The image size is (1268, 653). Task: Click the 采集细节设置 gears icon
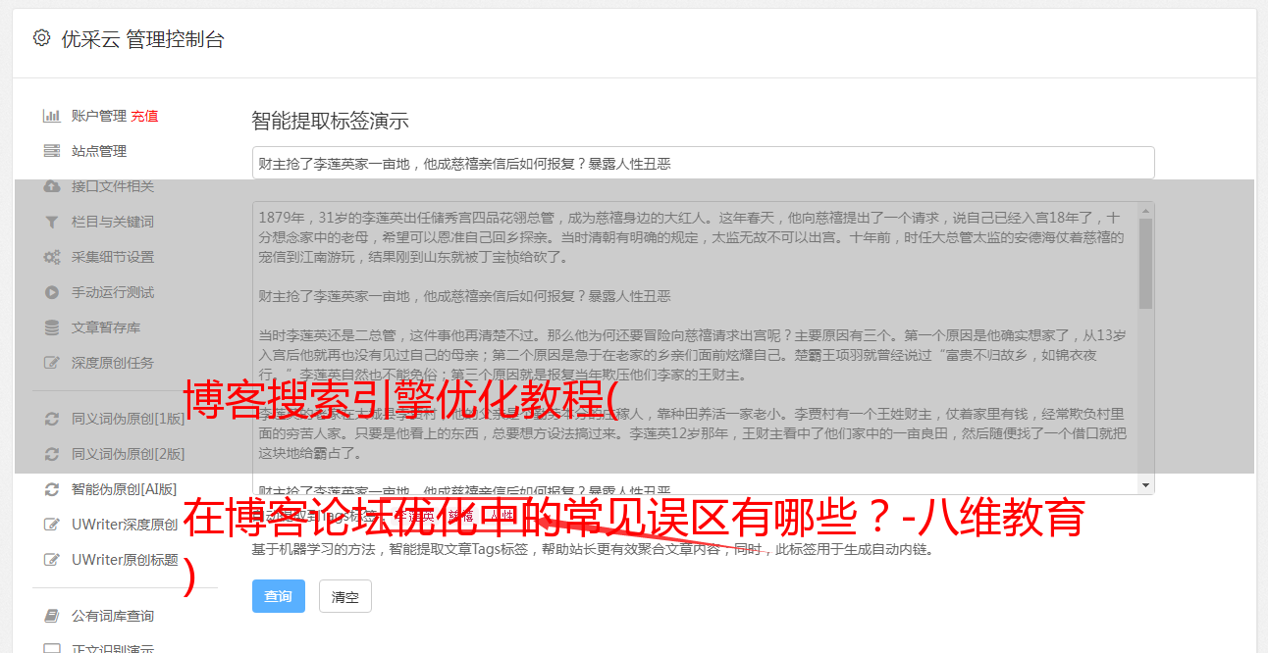click(52, 257)
